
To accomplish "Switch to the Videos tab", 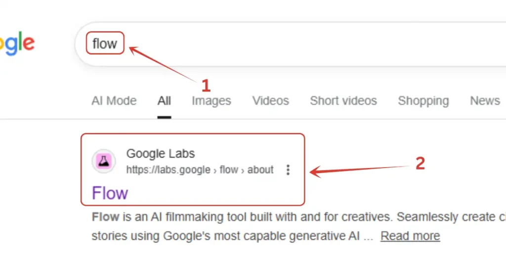I will point(270,101).
